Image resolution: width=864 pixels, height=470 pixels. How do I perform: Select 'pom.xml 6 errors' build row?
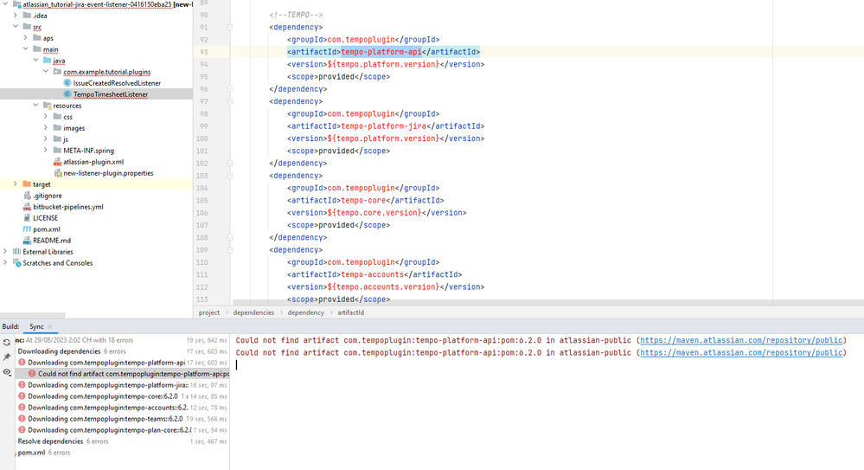tap(122, 453)
